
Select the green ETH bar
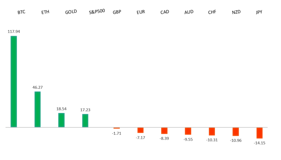tap(38, 109)
